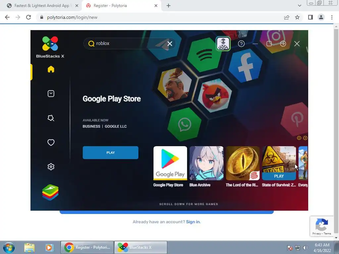Open favorites heart icon in sidebar

click(x=51, y=142)
